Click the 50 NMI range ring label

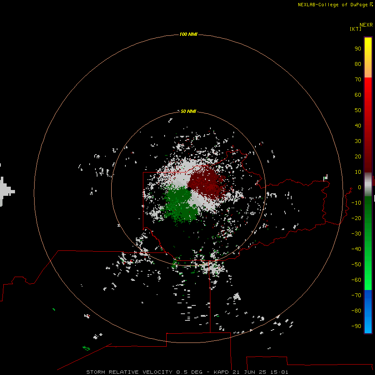pos(188,111)
